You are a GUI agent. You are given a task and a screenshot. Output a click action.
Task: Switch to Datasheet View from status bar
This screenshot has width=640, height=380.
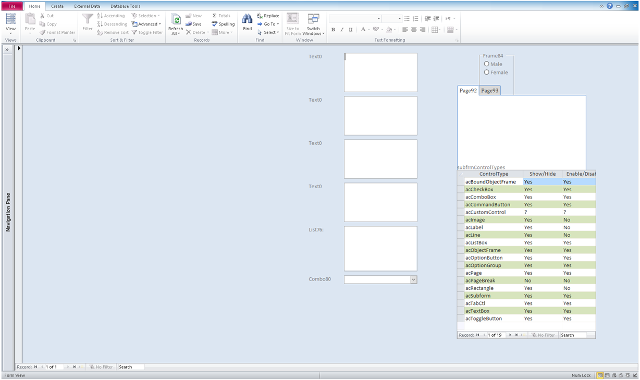click(x=607, y=375)
